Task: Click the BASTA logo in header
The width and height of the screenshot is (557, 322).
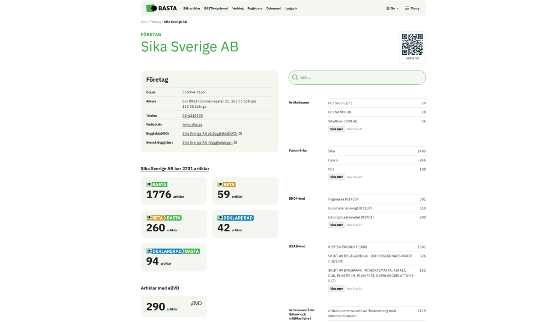Action: tap(161, 8)
